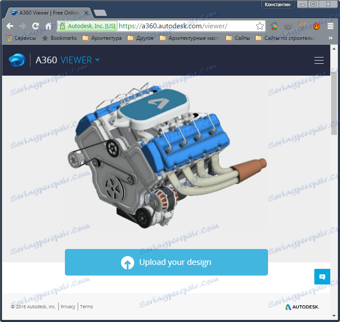Open a new browser tab
Image resolution: width=340 pixels, height=322 pixels.
(x=100, y=13)
